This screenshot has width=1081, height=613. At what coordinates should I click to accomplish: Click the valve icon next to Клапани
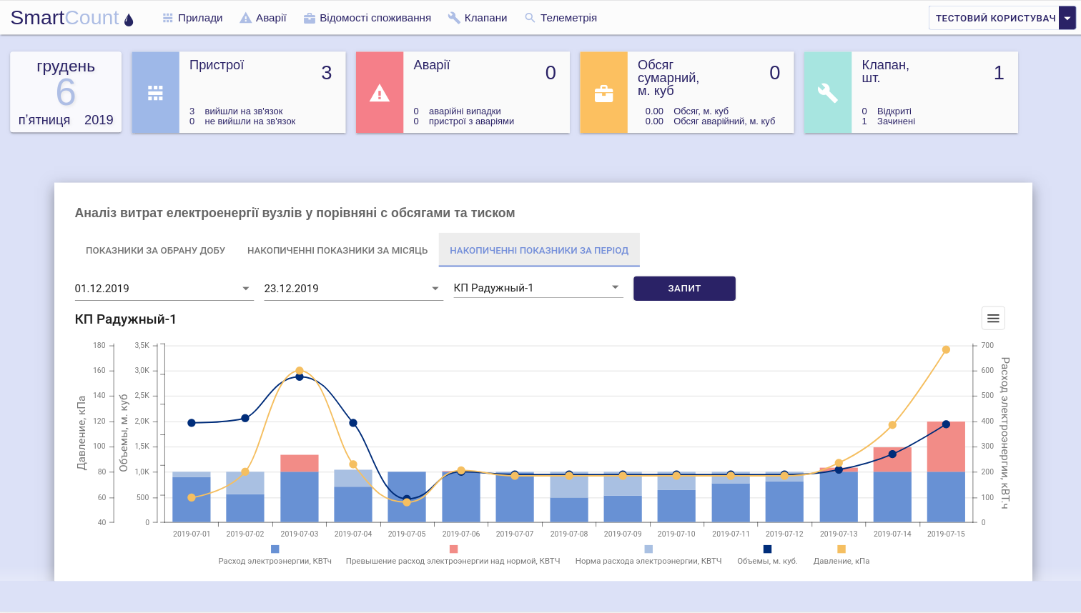[x=453, y=17]
